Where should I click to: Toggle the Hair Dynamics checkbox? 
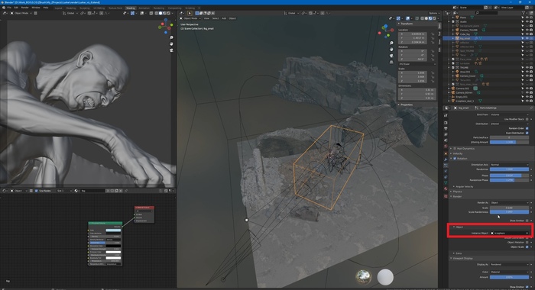click(x=455, y=149)
